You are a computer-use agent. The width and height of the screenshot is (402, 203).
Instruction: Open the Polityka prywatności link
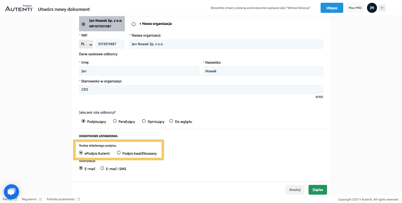[61, 199]
